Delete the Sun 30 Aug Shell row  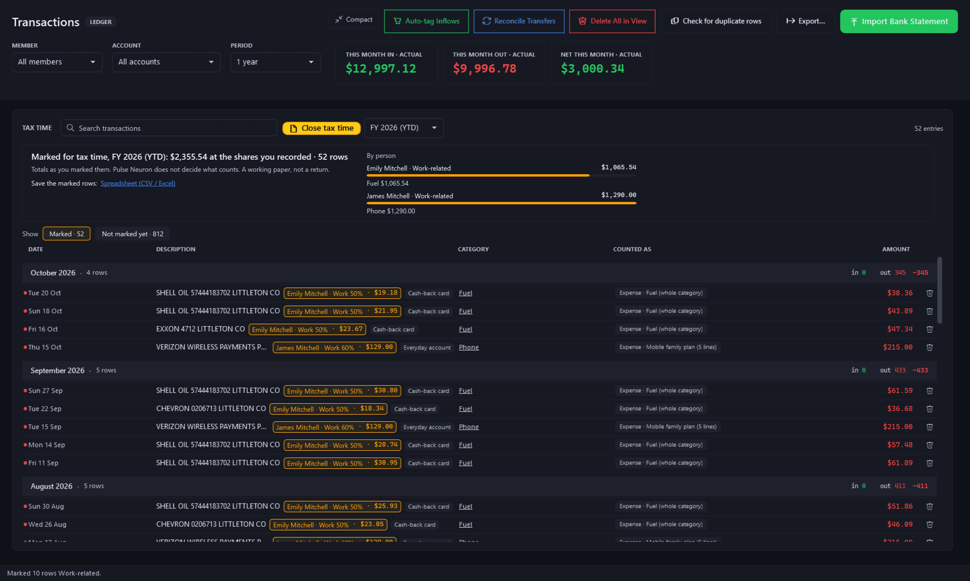point(929,506)
